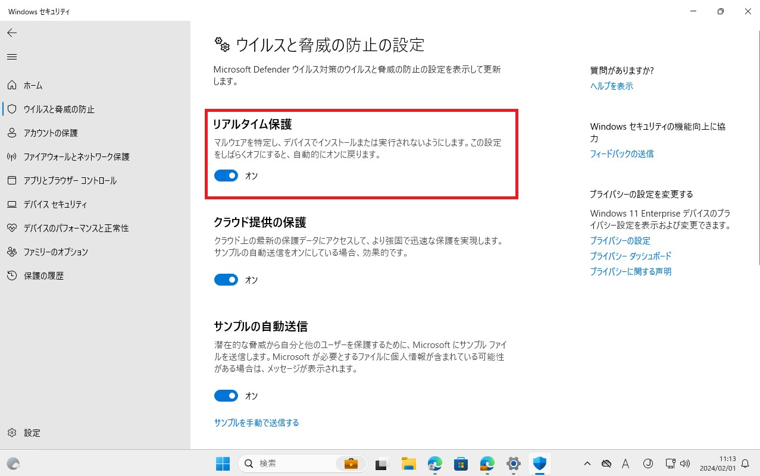The height and width of the screenshot is (476, 760).
Task: Show hidden system tray icons
Action: coord(587,464)
